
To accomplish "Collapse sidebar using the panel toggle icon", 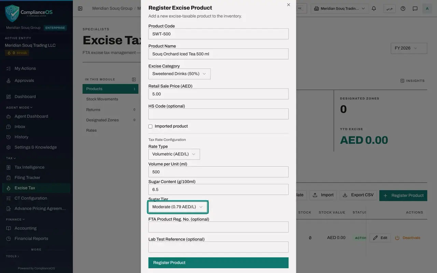I will [x=80, y=9].
